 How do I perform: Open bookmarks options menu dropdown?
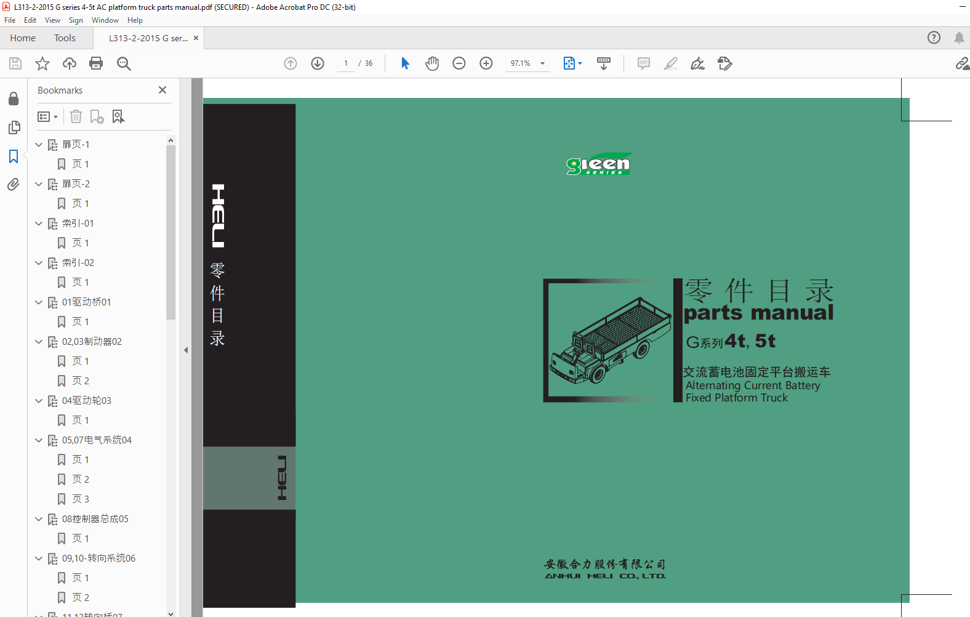pos(47,116)
